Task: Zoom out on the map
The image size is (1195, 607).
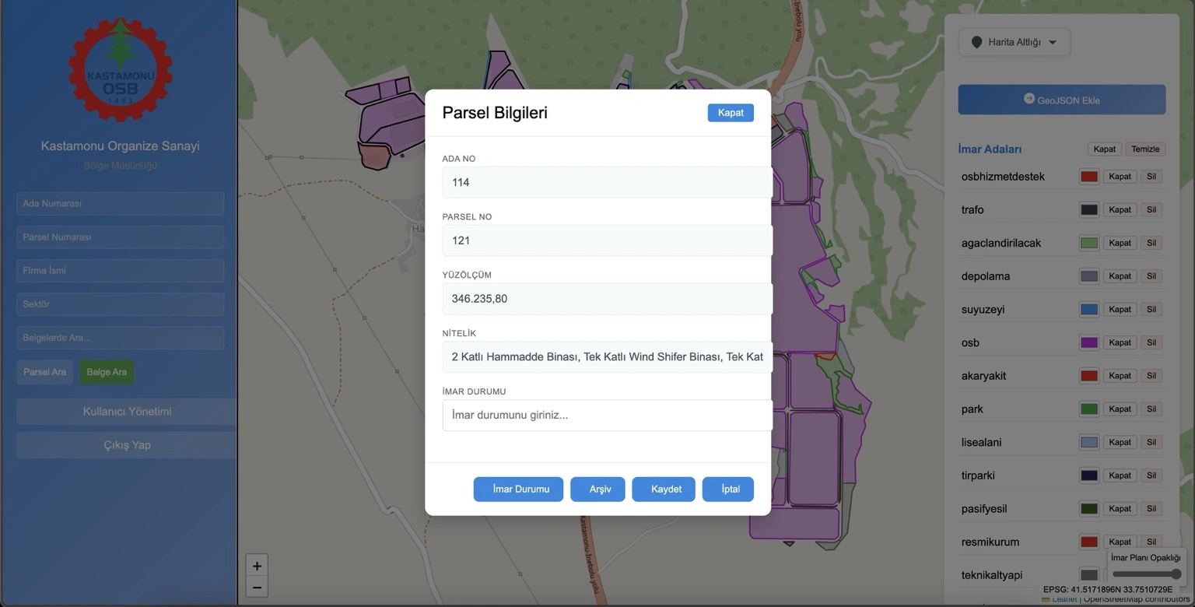Action: (x=257, y=588)
